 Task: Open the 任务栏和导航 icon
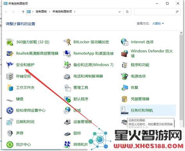(x=125, y=110)
